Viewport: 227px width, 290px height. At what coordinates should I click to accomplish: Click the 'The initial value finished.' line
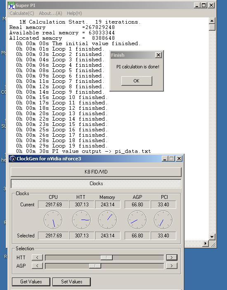78,43
